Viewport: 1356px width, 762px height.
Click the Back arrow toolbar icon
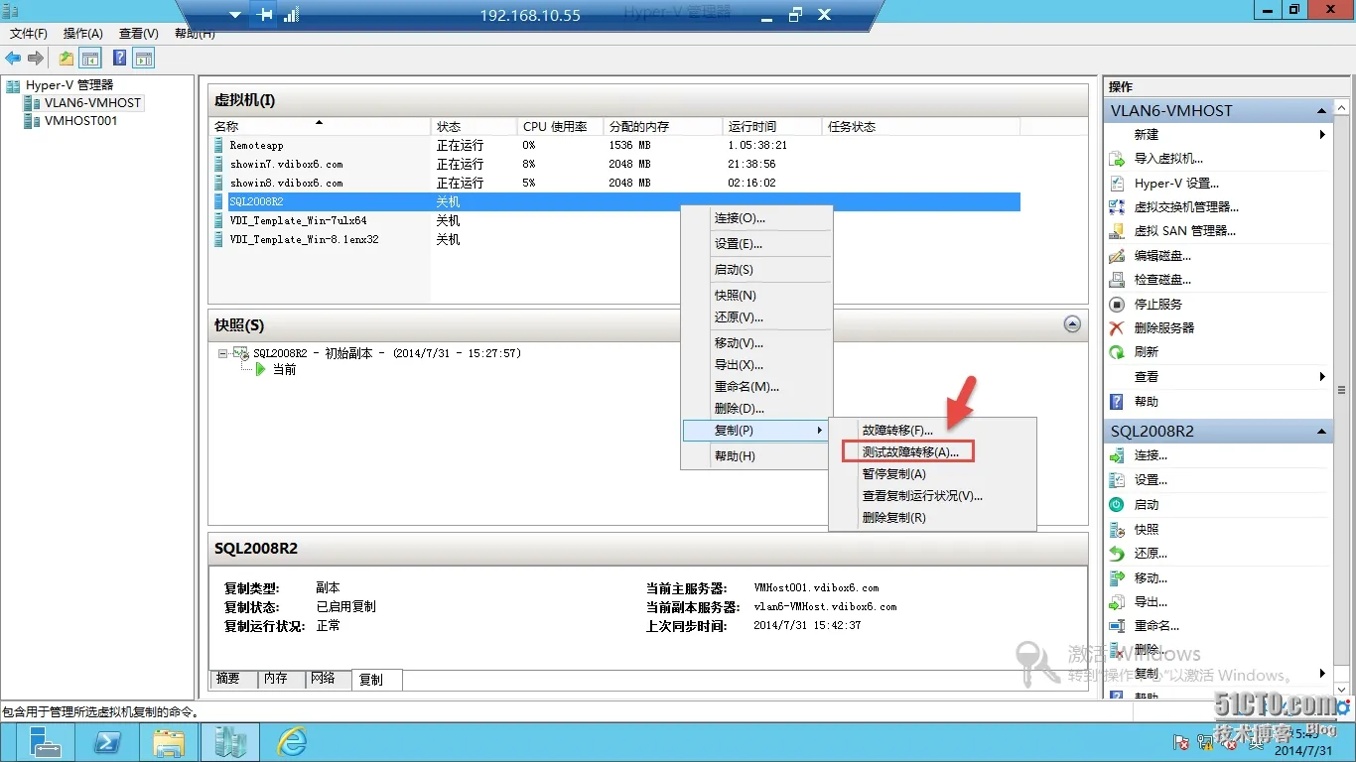point(13,59)
